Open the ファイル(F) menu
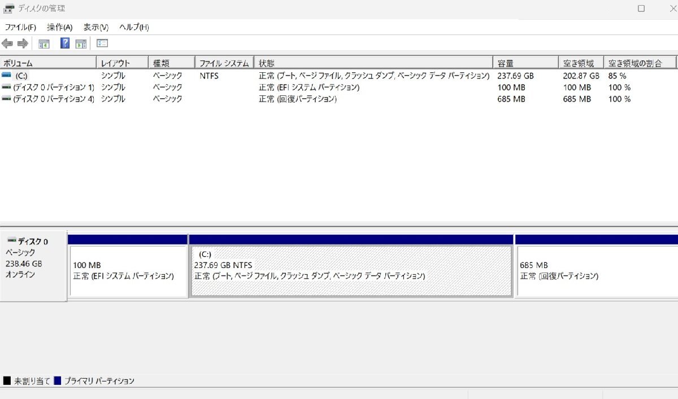This screenshot has height=399, width=678. pyautogui.click(x=20, y=27)
